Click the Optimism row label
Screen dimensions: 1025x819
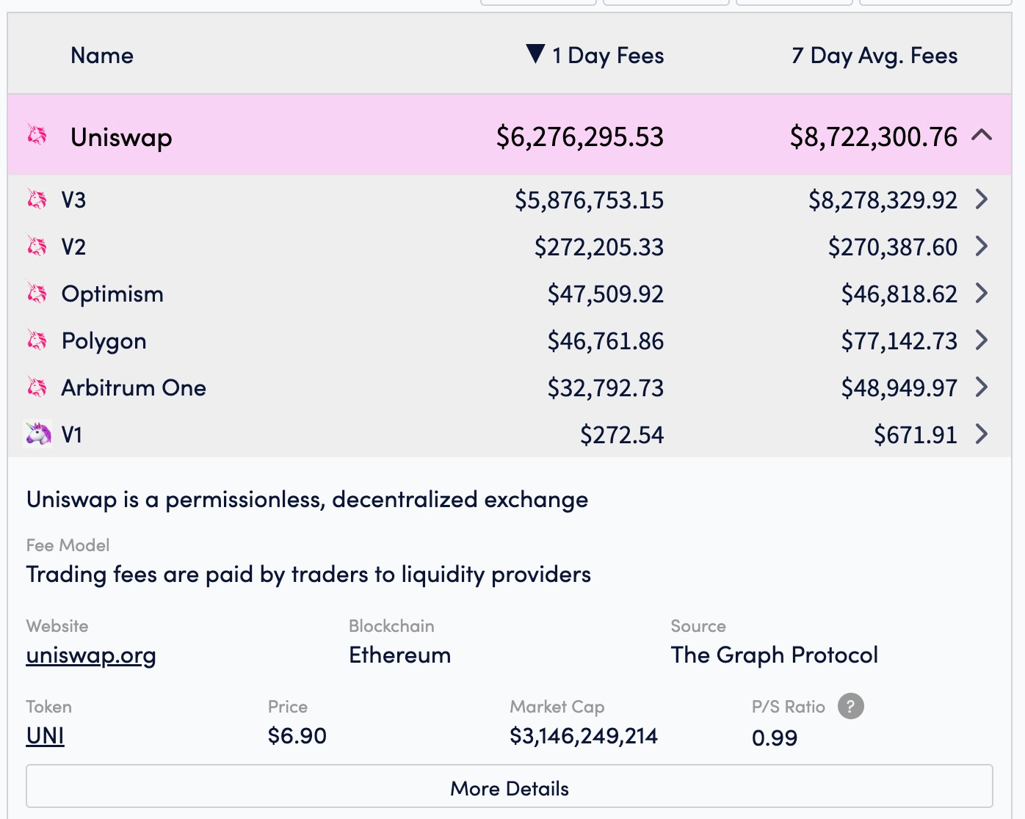pyautogui.click(x=112, y=294)
